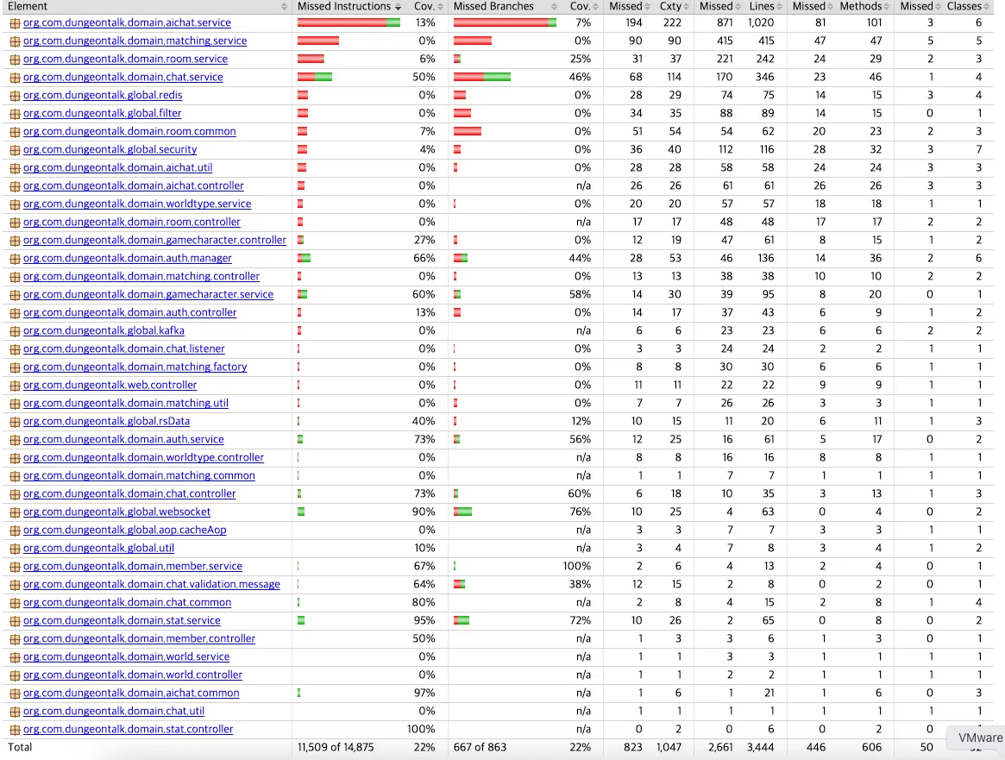Click total '11,509 of 14,875' cell
The width and height of the screenshot is (1005, 760).
coord(336,748)
